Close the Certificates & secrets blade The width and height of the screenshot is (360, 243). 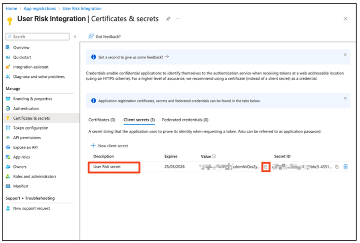[345, 19]
